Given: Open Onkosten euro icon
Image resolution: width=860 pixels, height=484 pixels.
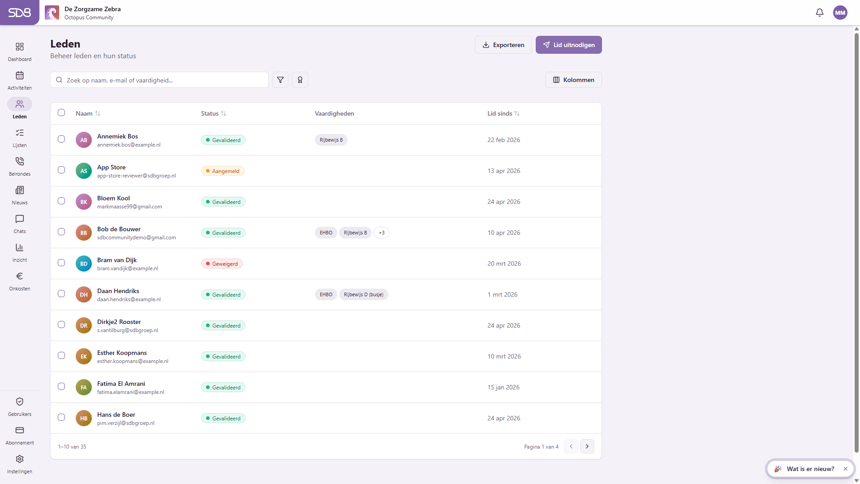Looking at the screenshot, I should tap(20, 277).
